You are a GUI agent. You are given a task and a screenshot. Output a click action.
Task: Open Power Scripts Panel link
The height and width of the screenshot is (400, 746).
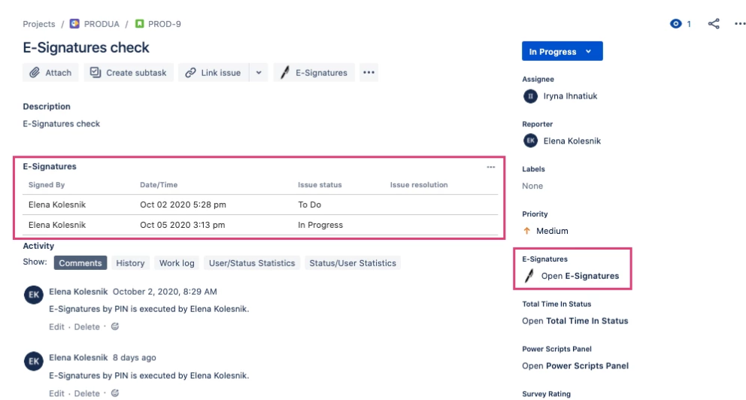[575, 365]
